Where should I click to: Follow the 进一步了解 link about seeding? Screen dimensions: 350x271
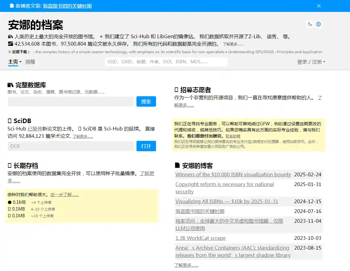64,195
